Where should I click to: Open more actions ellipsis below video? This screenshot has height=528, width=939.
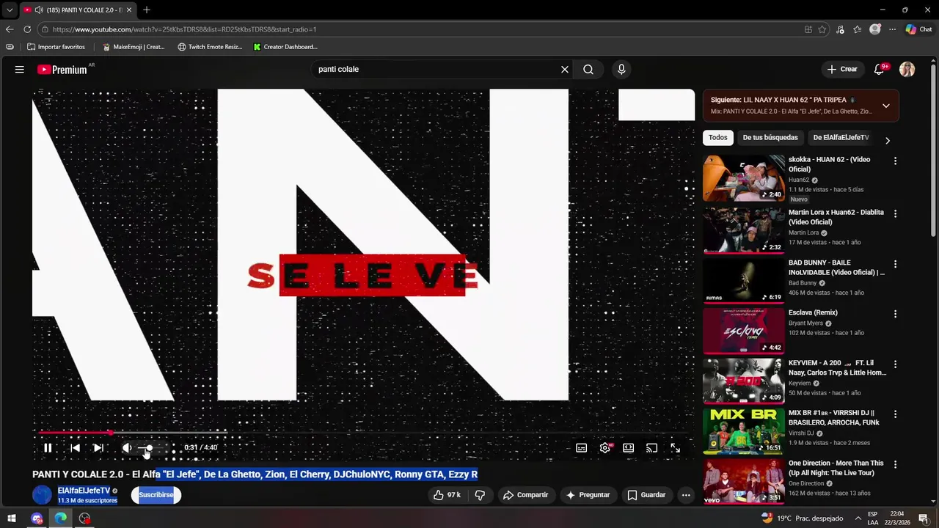click(x=686, y=495)
